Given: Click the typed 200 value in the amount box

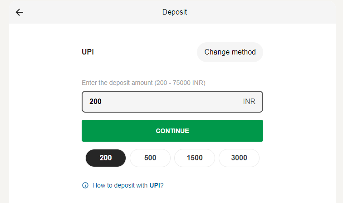Looking at the screenshot, I should pos(95,102).
